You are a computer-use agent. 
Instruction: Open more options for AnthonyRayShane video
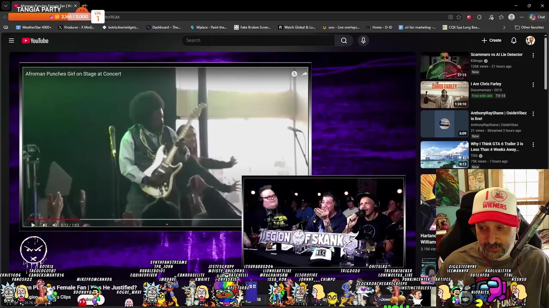coord(533,114)
